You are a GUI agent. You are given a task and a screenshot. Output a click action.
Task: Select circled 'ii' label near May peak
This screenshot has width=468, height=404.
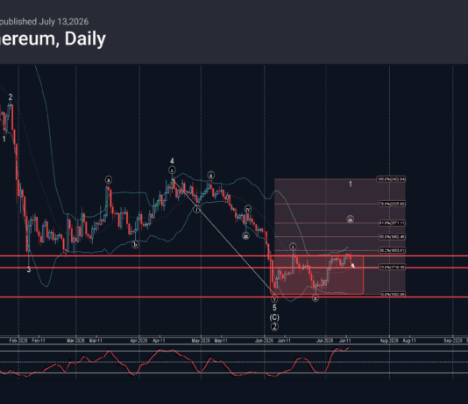coord(210,175)
